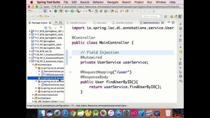This screenshot has height=118, width=210.
Task: Click the Debug bug toolbar icon
Action: pos(66,11)
